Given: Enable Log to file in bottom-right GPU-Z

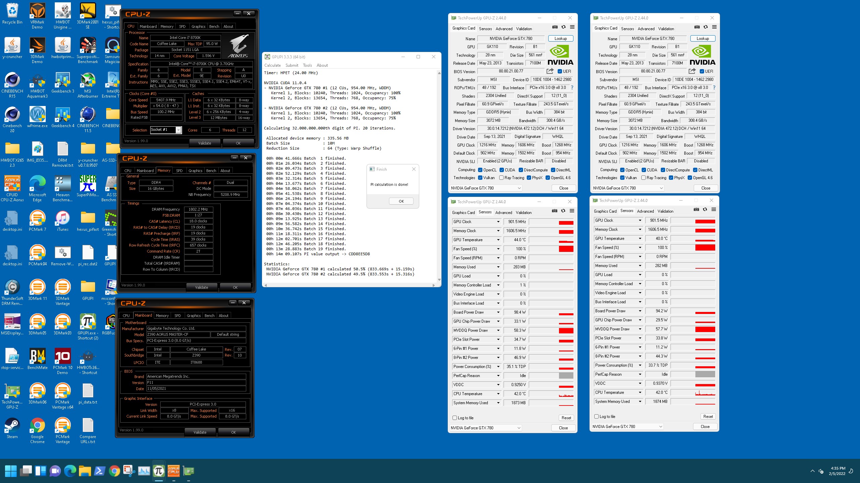Looking at the screenshot, I should click(597, 417).
